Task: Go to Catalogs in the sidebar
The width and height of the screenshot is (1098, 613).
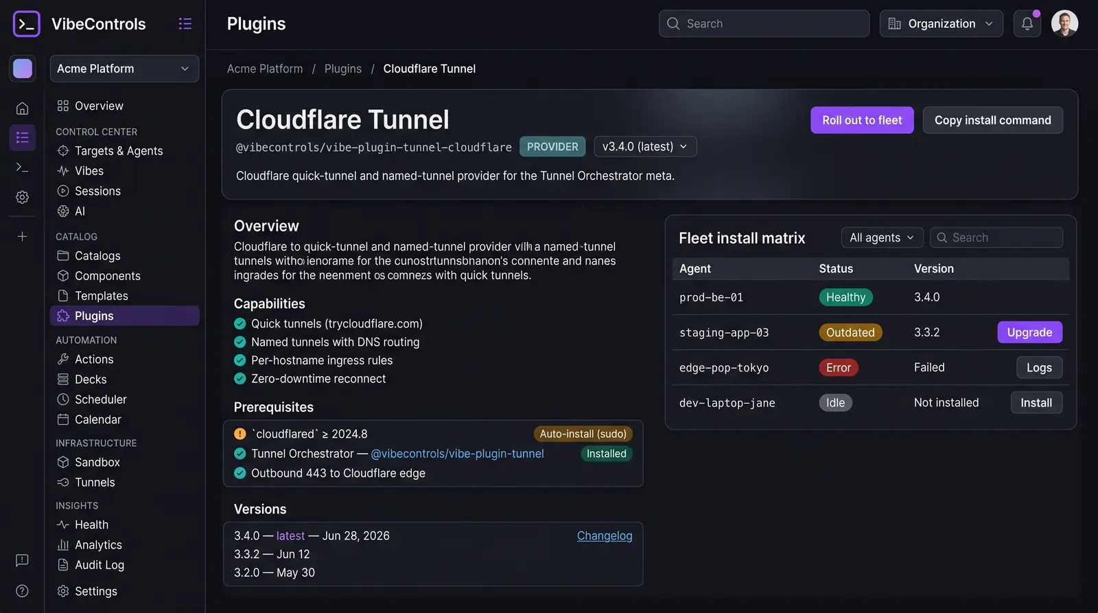Action: pyautogui.click(x=97, y=256)
